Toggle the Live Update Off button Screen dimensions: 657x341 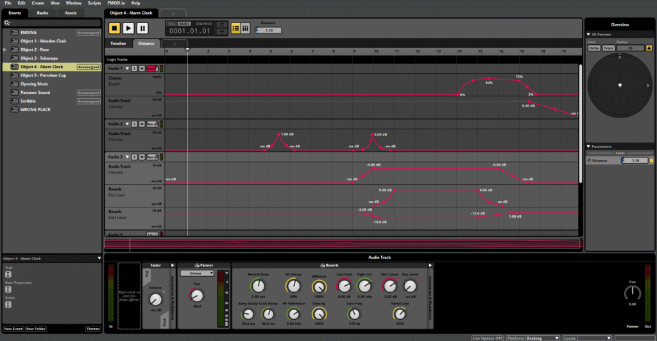pyautogui.click(x=488, y=338)
